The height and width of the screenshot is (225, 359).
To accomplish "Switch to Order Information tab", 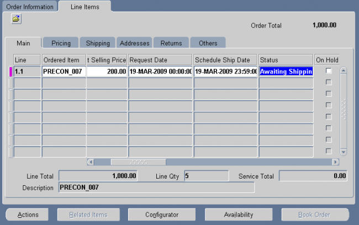I will pos(30,7).
